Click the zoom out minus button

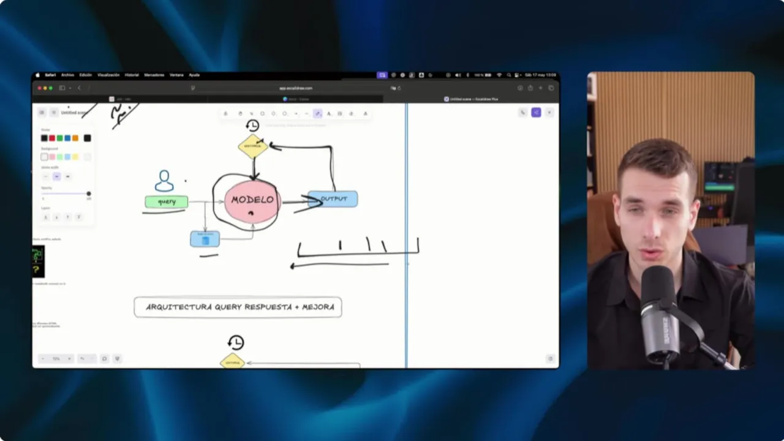pyautogui.click(x=42, y=358)
